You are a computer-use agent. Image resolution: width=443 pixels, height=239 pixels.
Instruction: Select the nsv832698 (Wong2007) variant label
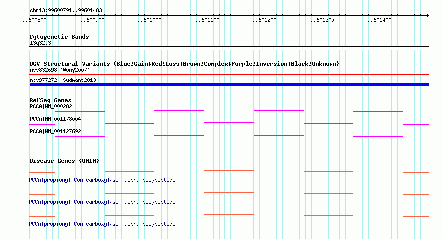click(60, 70)
